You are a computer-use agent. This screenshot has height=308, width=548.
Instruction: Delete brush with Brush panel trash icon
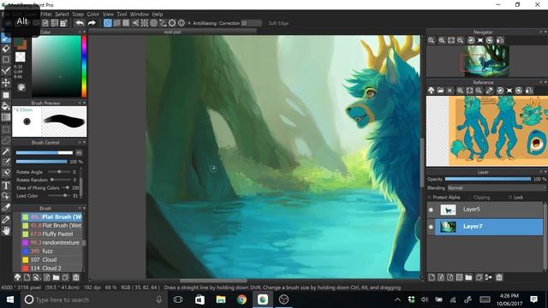(75, 277)
